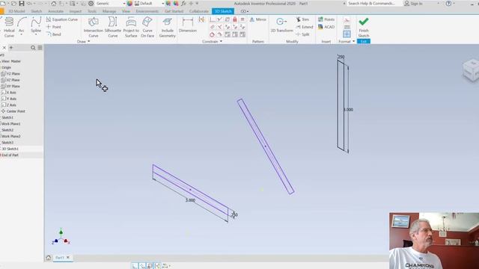Open the Annotate ribbon tab
Viewport: 479px width, 269px height.
click(56, 11)
